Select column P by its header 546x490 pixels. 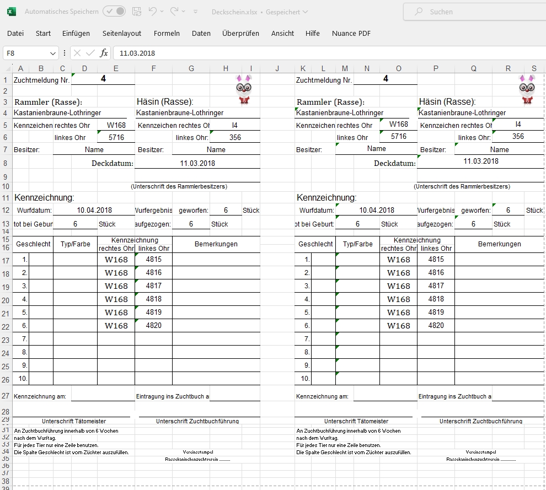pos(436,68)
